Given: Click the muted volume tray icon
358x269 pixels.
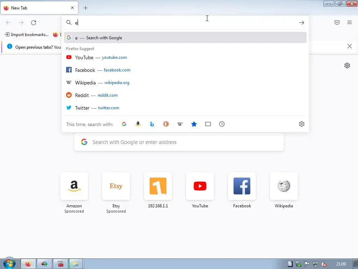Looking at the screenshot, I should 323,264.
